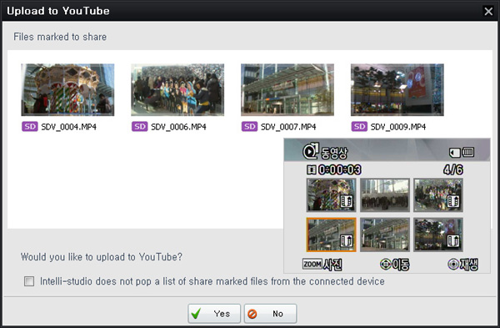Click the Would you like to upload text

(x=102, y=257)
